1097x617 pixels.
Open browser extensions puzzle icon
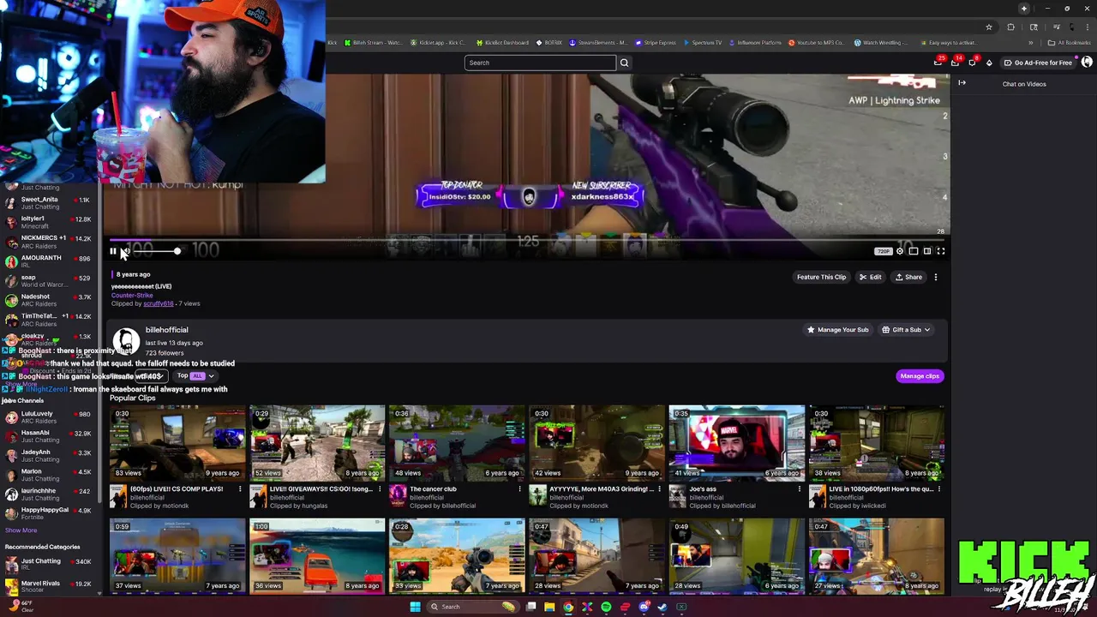click(1010, 27)
